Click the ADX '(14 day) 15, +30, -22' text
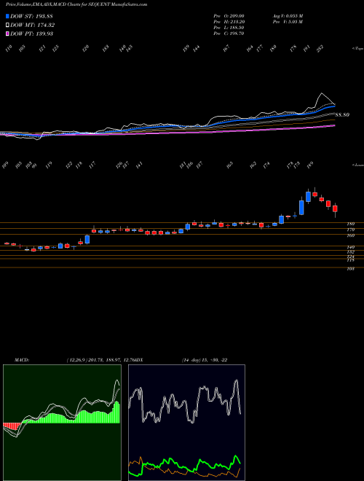364x481 pixels. tap(205, 360)
